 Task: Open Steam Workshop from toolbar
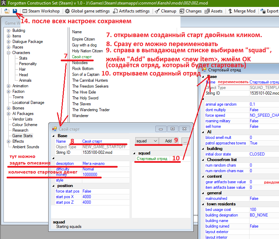point(41,11)
